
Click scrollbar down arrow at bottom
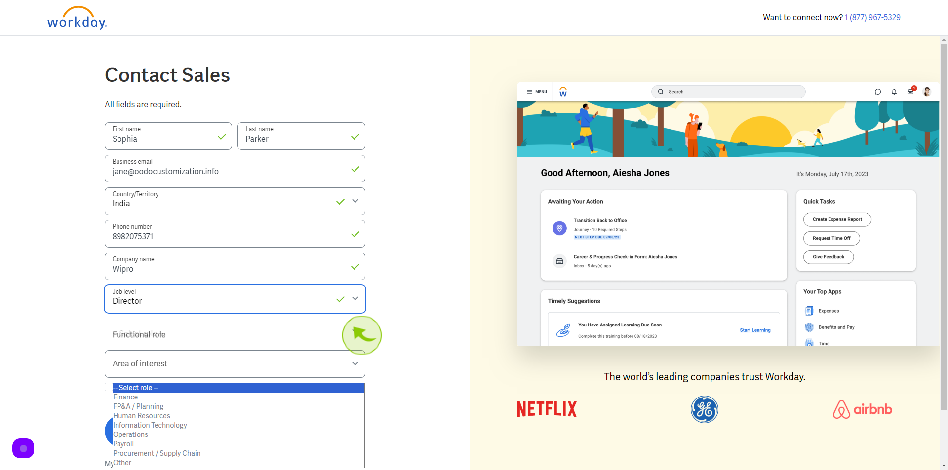944,465
